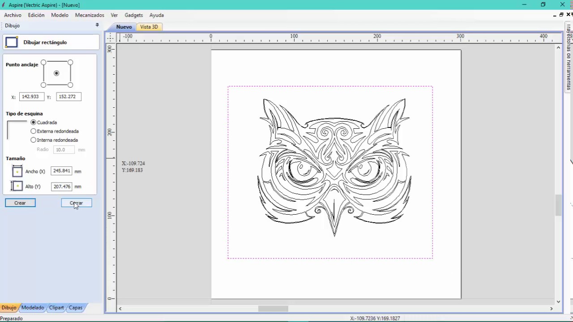Click the Dibujar rectángulo tool icon
This screenshot has width=573, height=322.
pyautogui.click(x=12, y=42)
